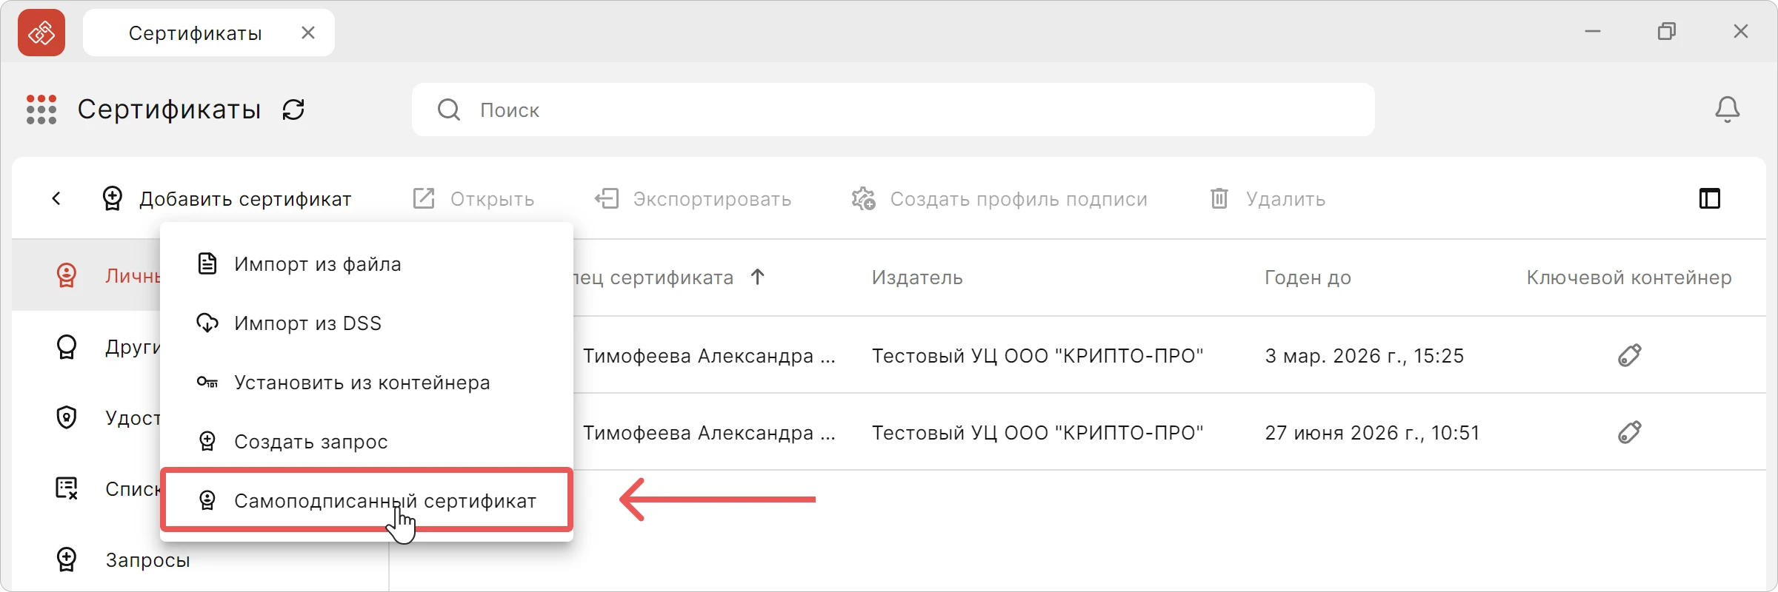Open the Личные certificates section

[86, 275]
